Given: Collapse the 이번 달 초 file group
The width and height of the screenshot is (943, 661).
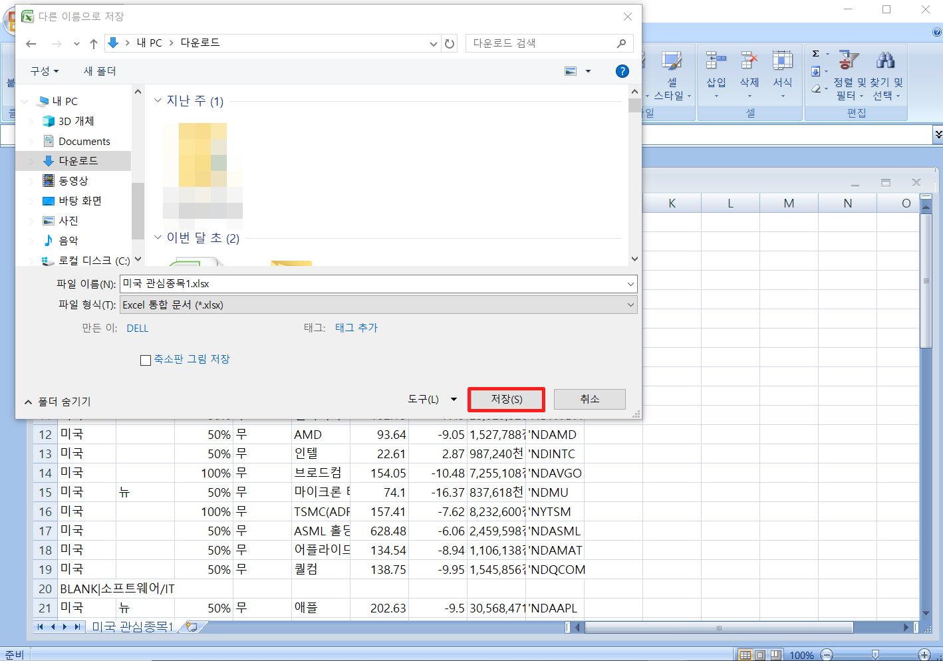Looking at the screenshot, I should coord(158,237).
